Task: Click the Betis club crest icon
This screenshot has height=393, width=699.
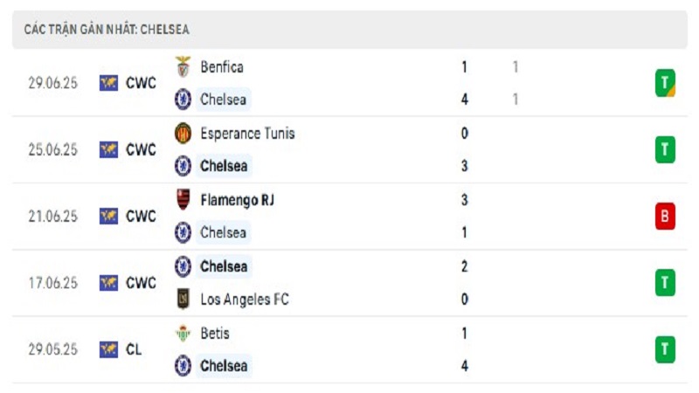Action: [x=183, y=334]
